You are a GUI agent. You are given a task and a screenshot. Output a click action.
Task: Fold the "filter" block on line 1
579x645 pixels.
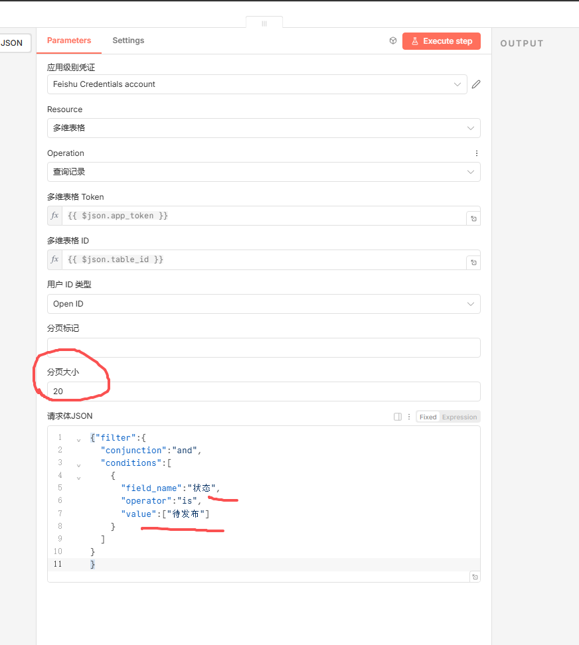pos(79,439)
